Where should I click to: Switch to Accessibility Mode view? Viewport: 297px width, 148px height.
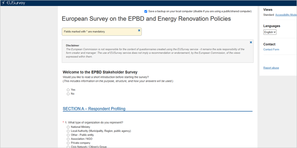pos(286,15)
